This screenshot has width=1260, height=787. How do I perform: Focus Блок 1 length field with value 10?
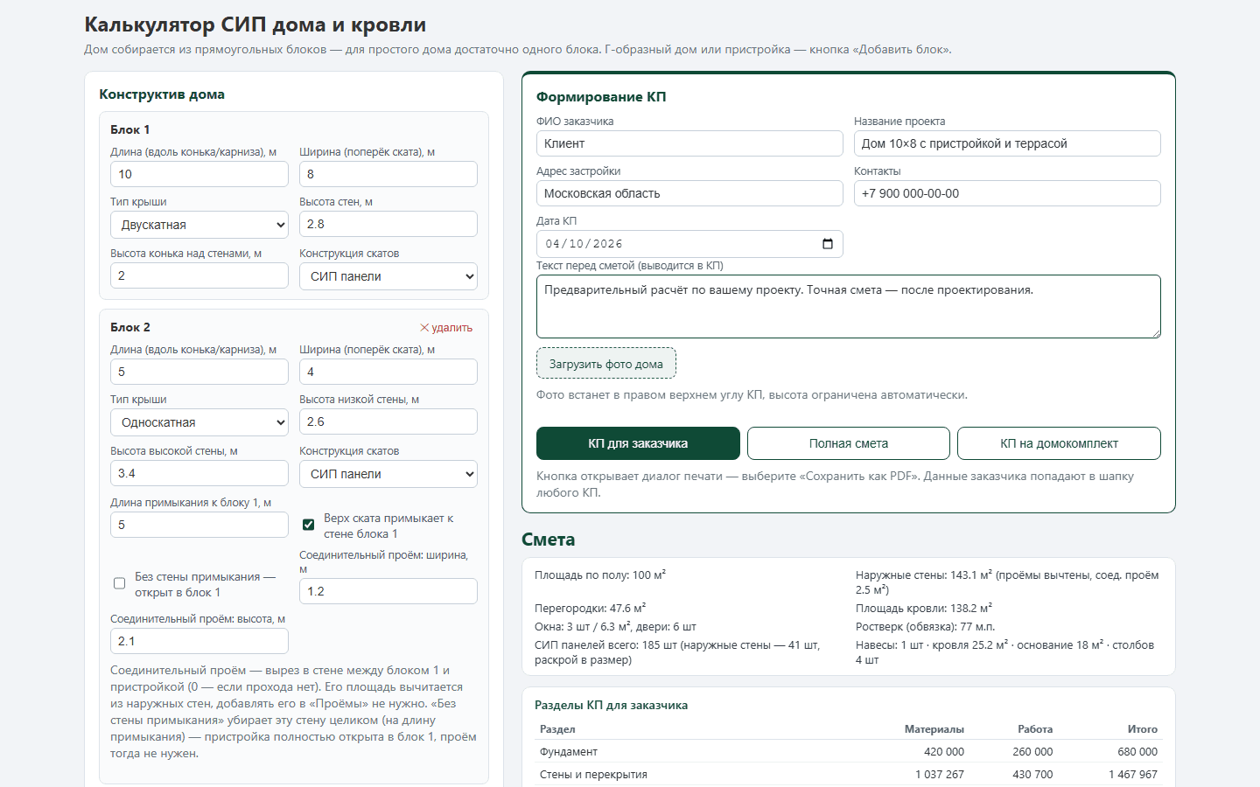[x=199, y=174]
